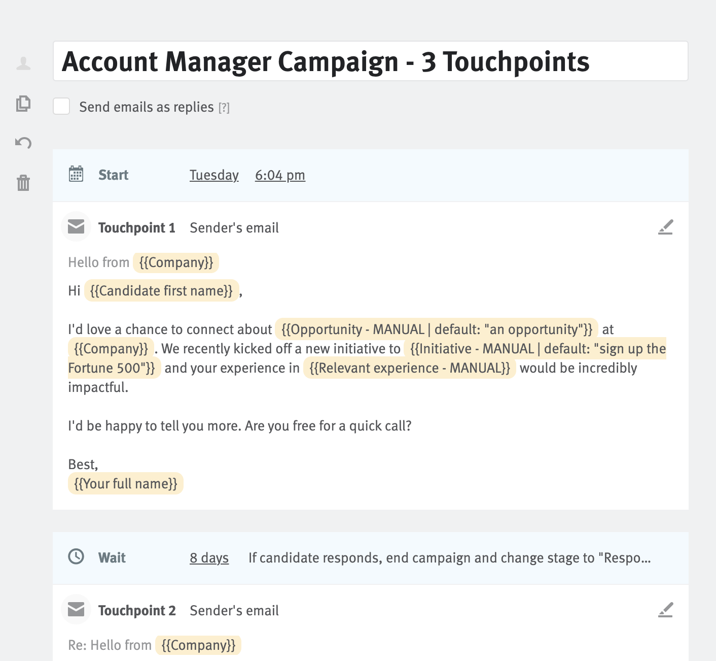This screenshot has height=661, width=716.
Task: Click the Touchpoint 1 heading
Action: tap(137, 228)
